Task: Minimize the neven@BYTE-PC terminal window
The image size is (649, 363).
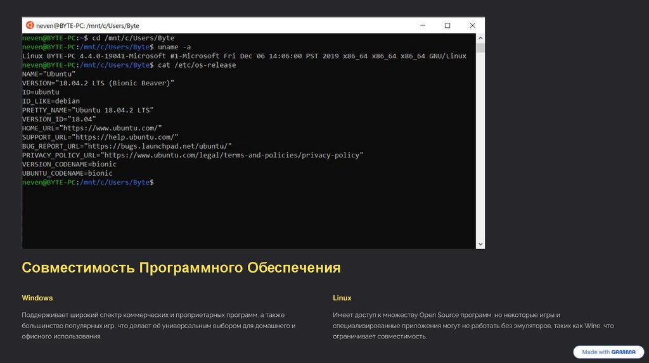Action: click(x=423, y=25)
